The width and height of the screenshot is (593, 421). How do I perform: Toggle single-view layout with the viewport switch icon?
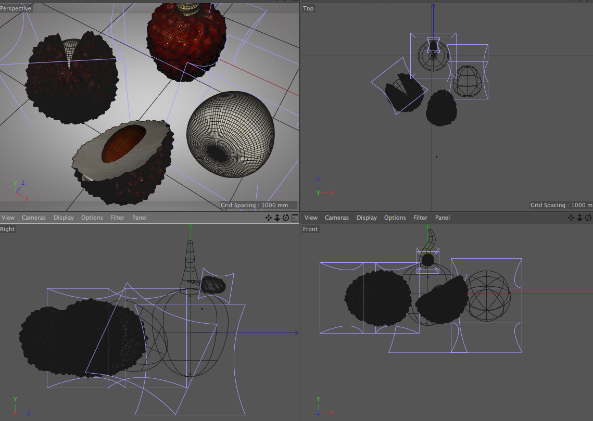(x=294, y=218)
